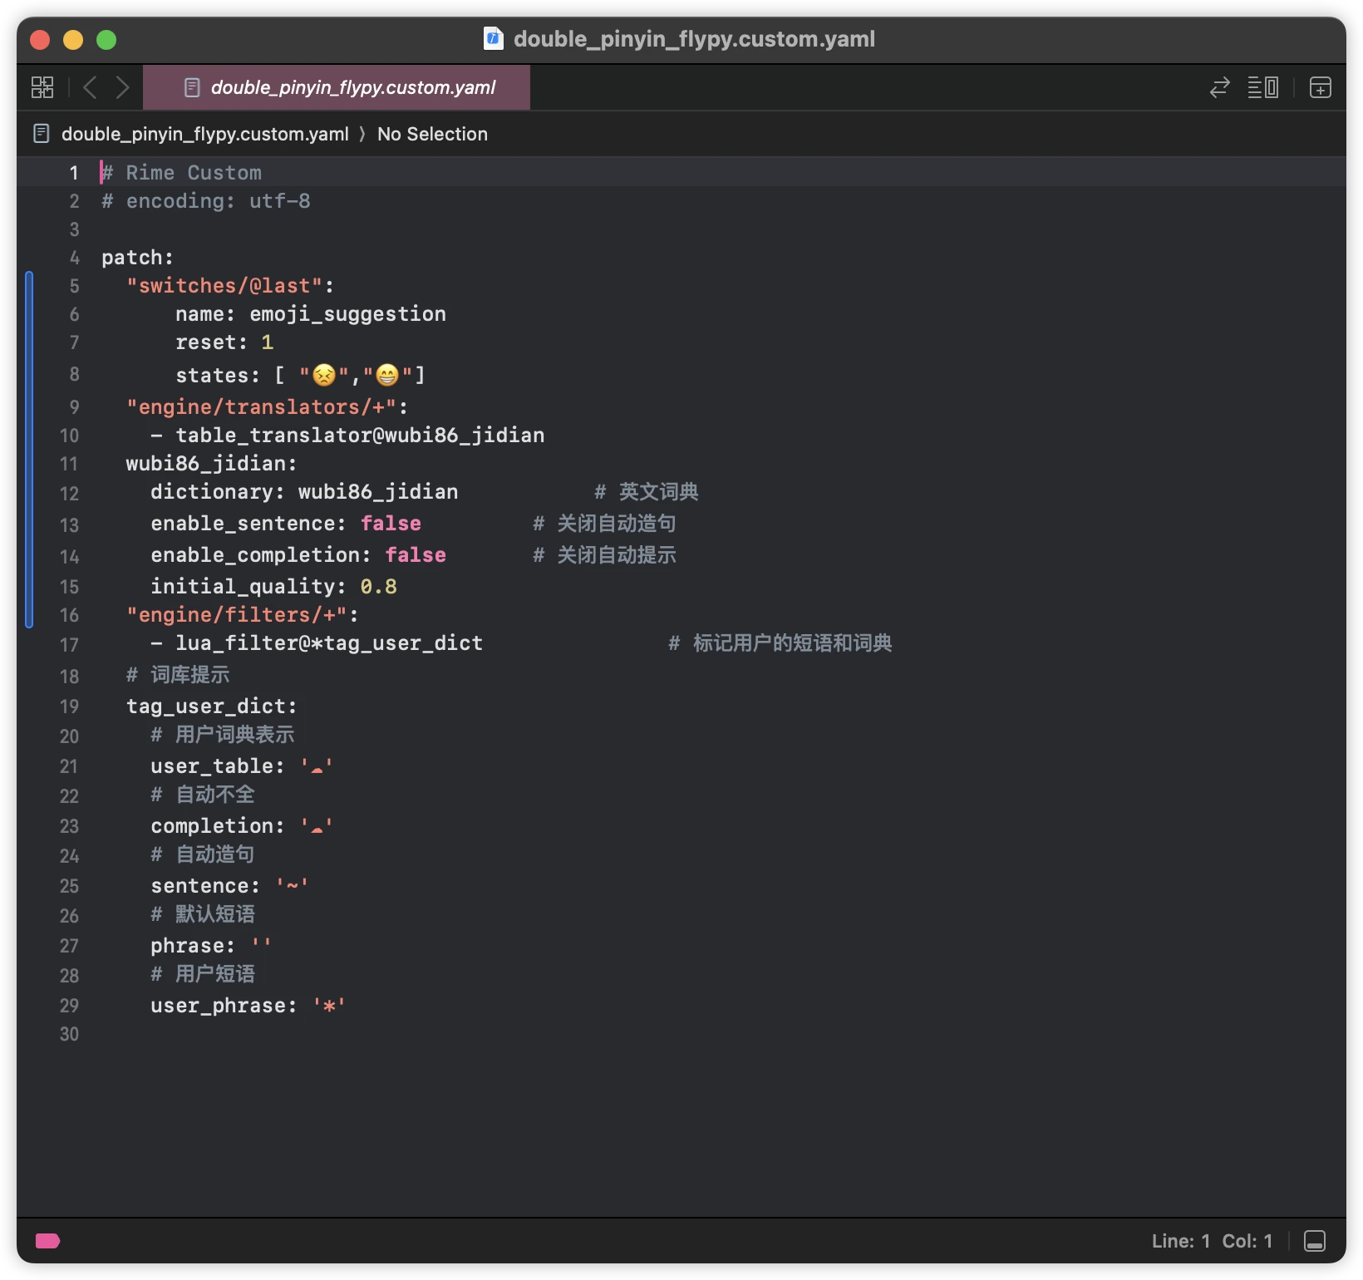Click the false value of enable_completion
The height and width of the screenshot is (1280, 1363).
(416, 555)
